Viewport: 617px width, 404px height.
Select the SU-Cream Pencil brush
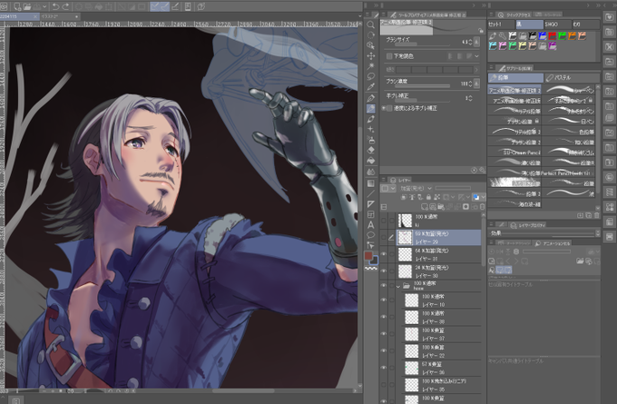(x=514, y=152)
